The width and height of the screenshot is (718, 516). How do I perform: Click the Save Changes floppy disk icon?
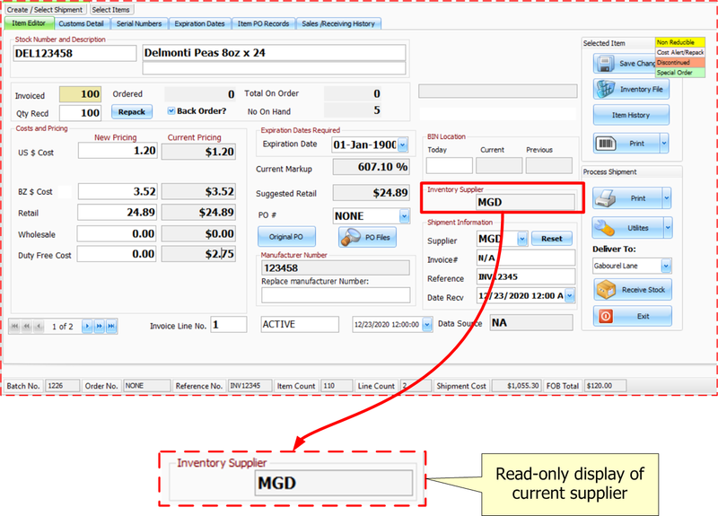pos(604,64)
